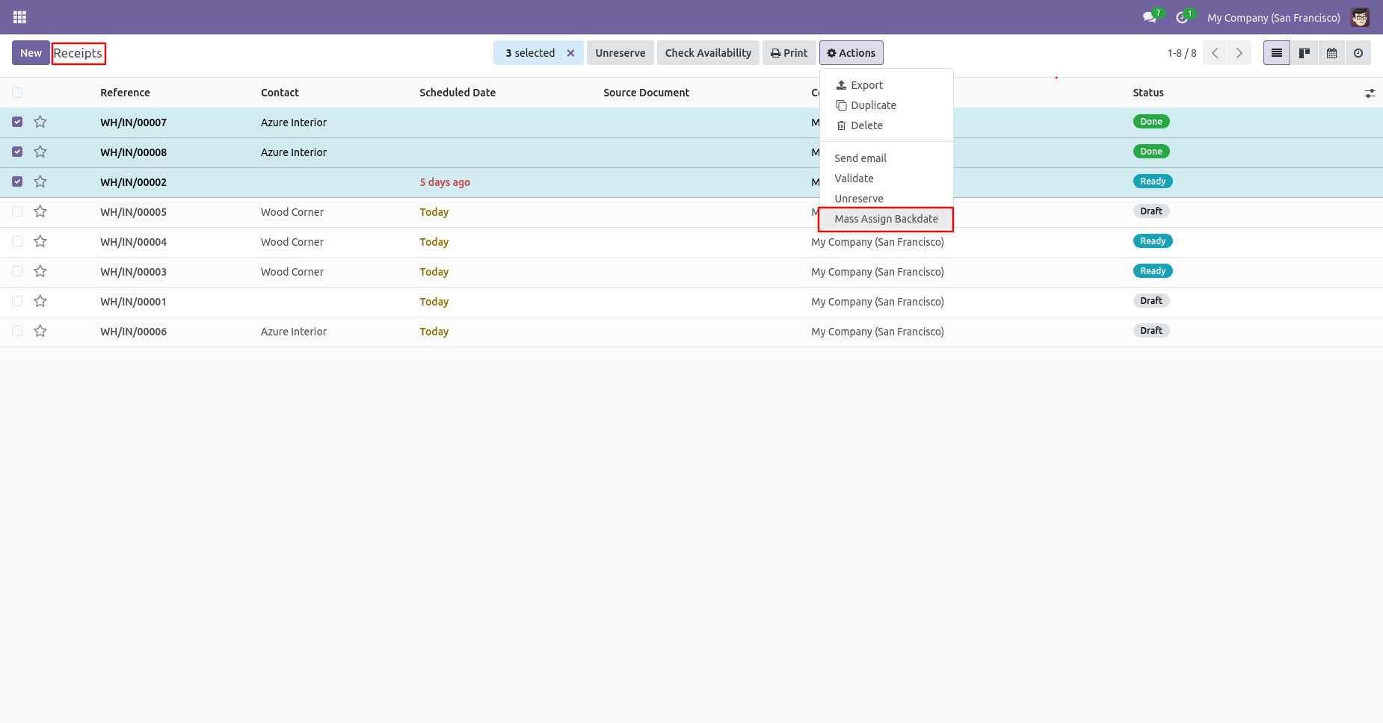Viewport: 1383px width, 723px height.
Task: Clear selection with the X icon
Action: click(570, 53)
